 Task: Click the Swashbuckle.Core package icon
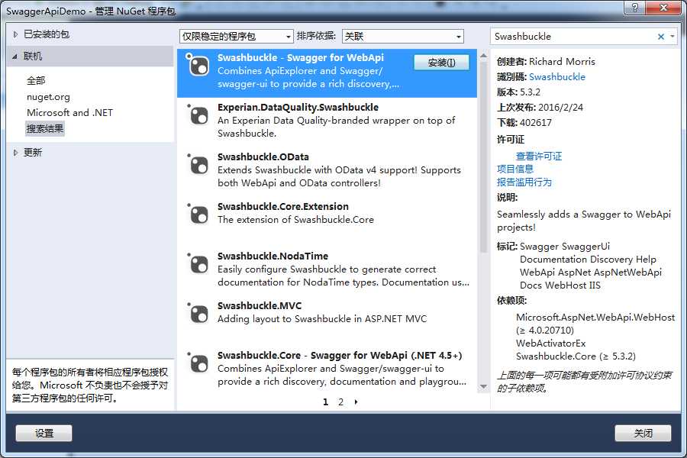coord(198,363)
